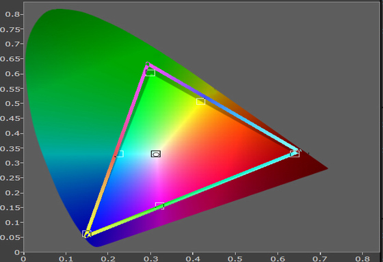Screen dimensions: 383x262
Task: Click the 0.05 label on vertical axis
Action: [x=10, y=237]
